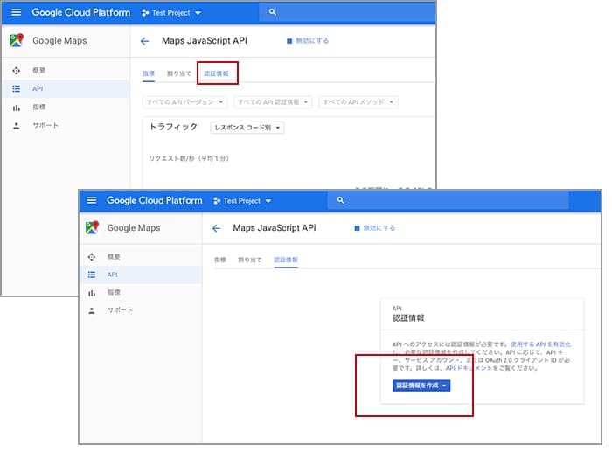Select 指標 tab in front window
Viewport: 612px width, 459px height.
coord(220,260)
